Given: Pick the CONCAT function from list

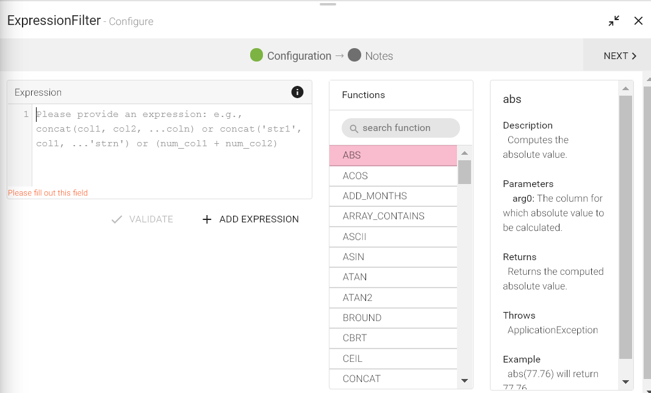Looking at the screenshot, I should coord(393,378).
